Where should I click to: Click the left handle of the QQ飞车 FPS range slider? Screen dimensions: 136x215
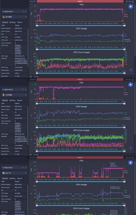pos(37,182)
